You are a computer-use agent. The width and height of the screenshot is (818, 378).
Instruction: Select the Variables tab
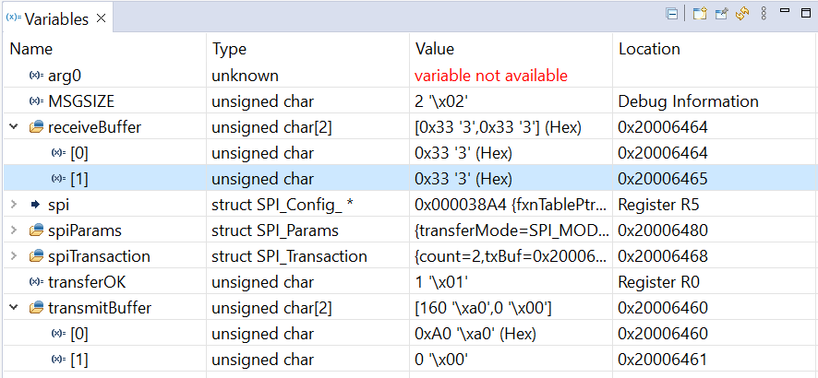click(56, 18)
